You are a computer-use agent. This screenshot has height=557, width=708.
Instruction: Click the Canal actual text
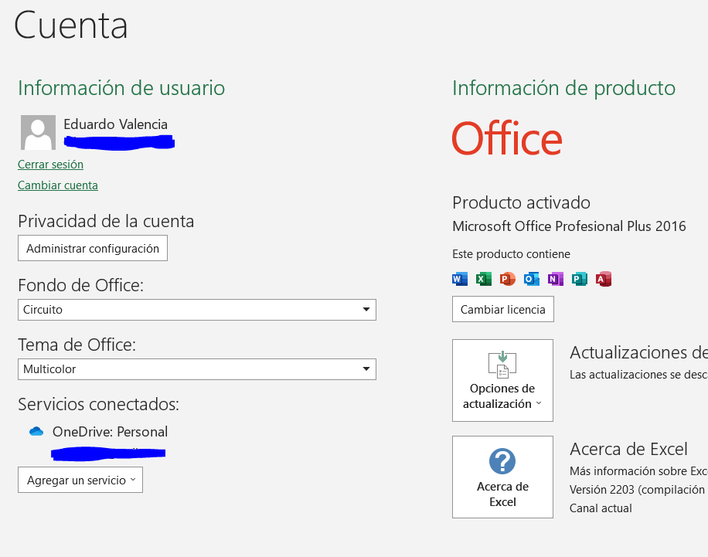[x=601, y=508]
